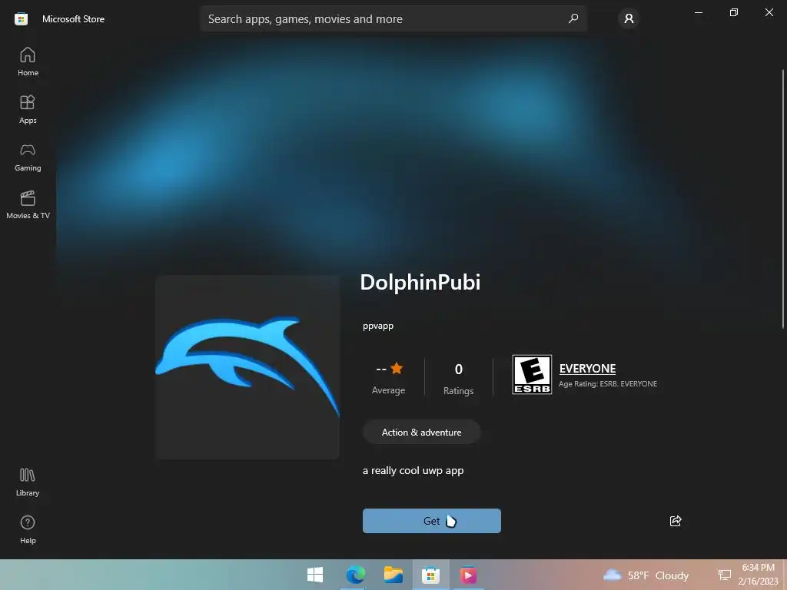The width and height of the screenshot is (787, 590).
Task: Open the weather widget showing 58°F Cloudy
Action: click(x=646, y=575)
